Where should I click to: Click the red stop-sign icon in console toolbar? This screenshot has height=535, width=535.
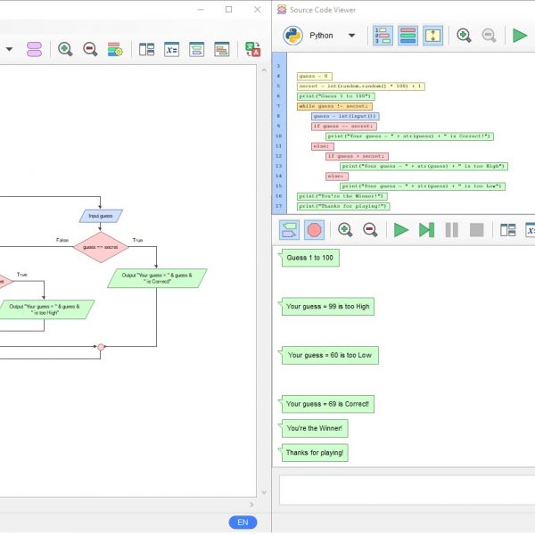click(x=313, y=230)
